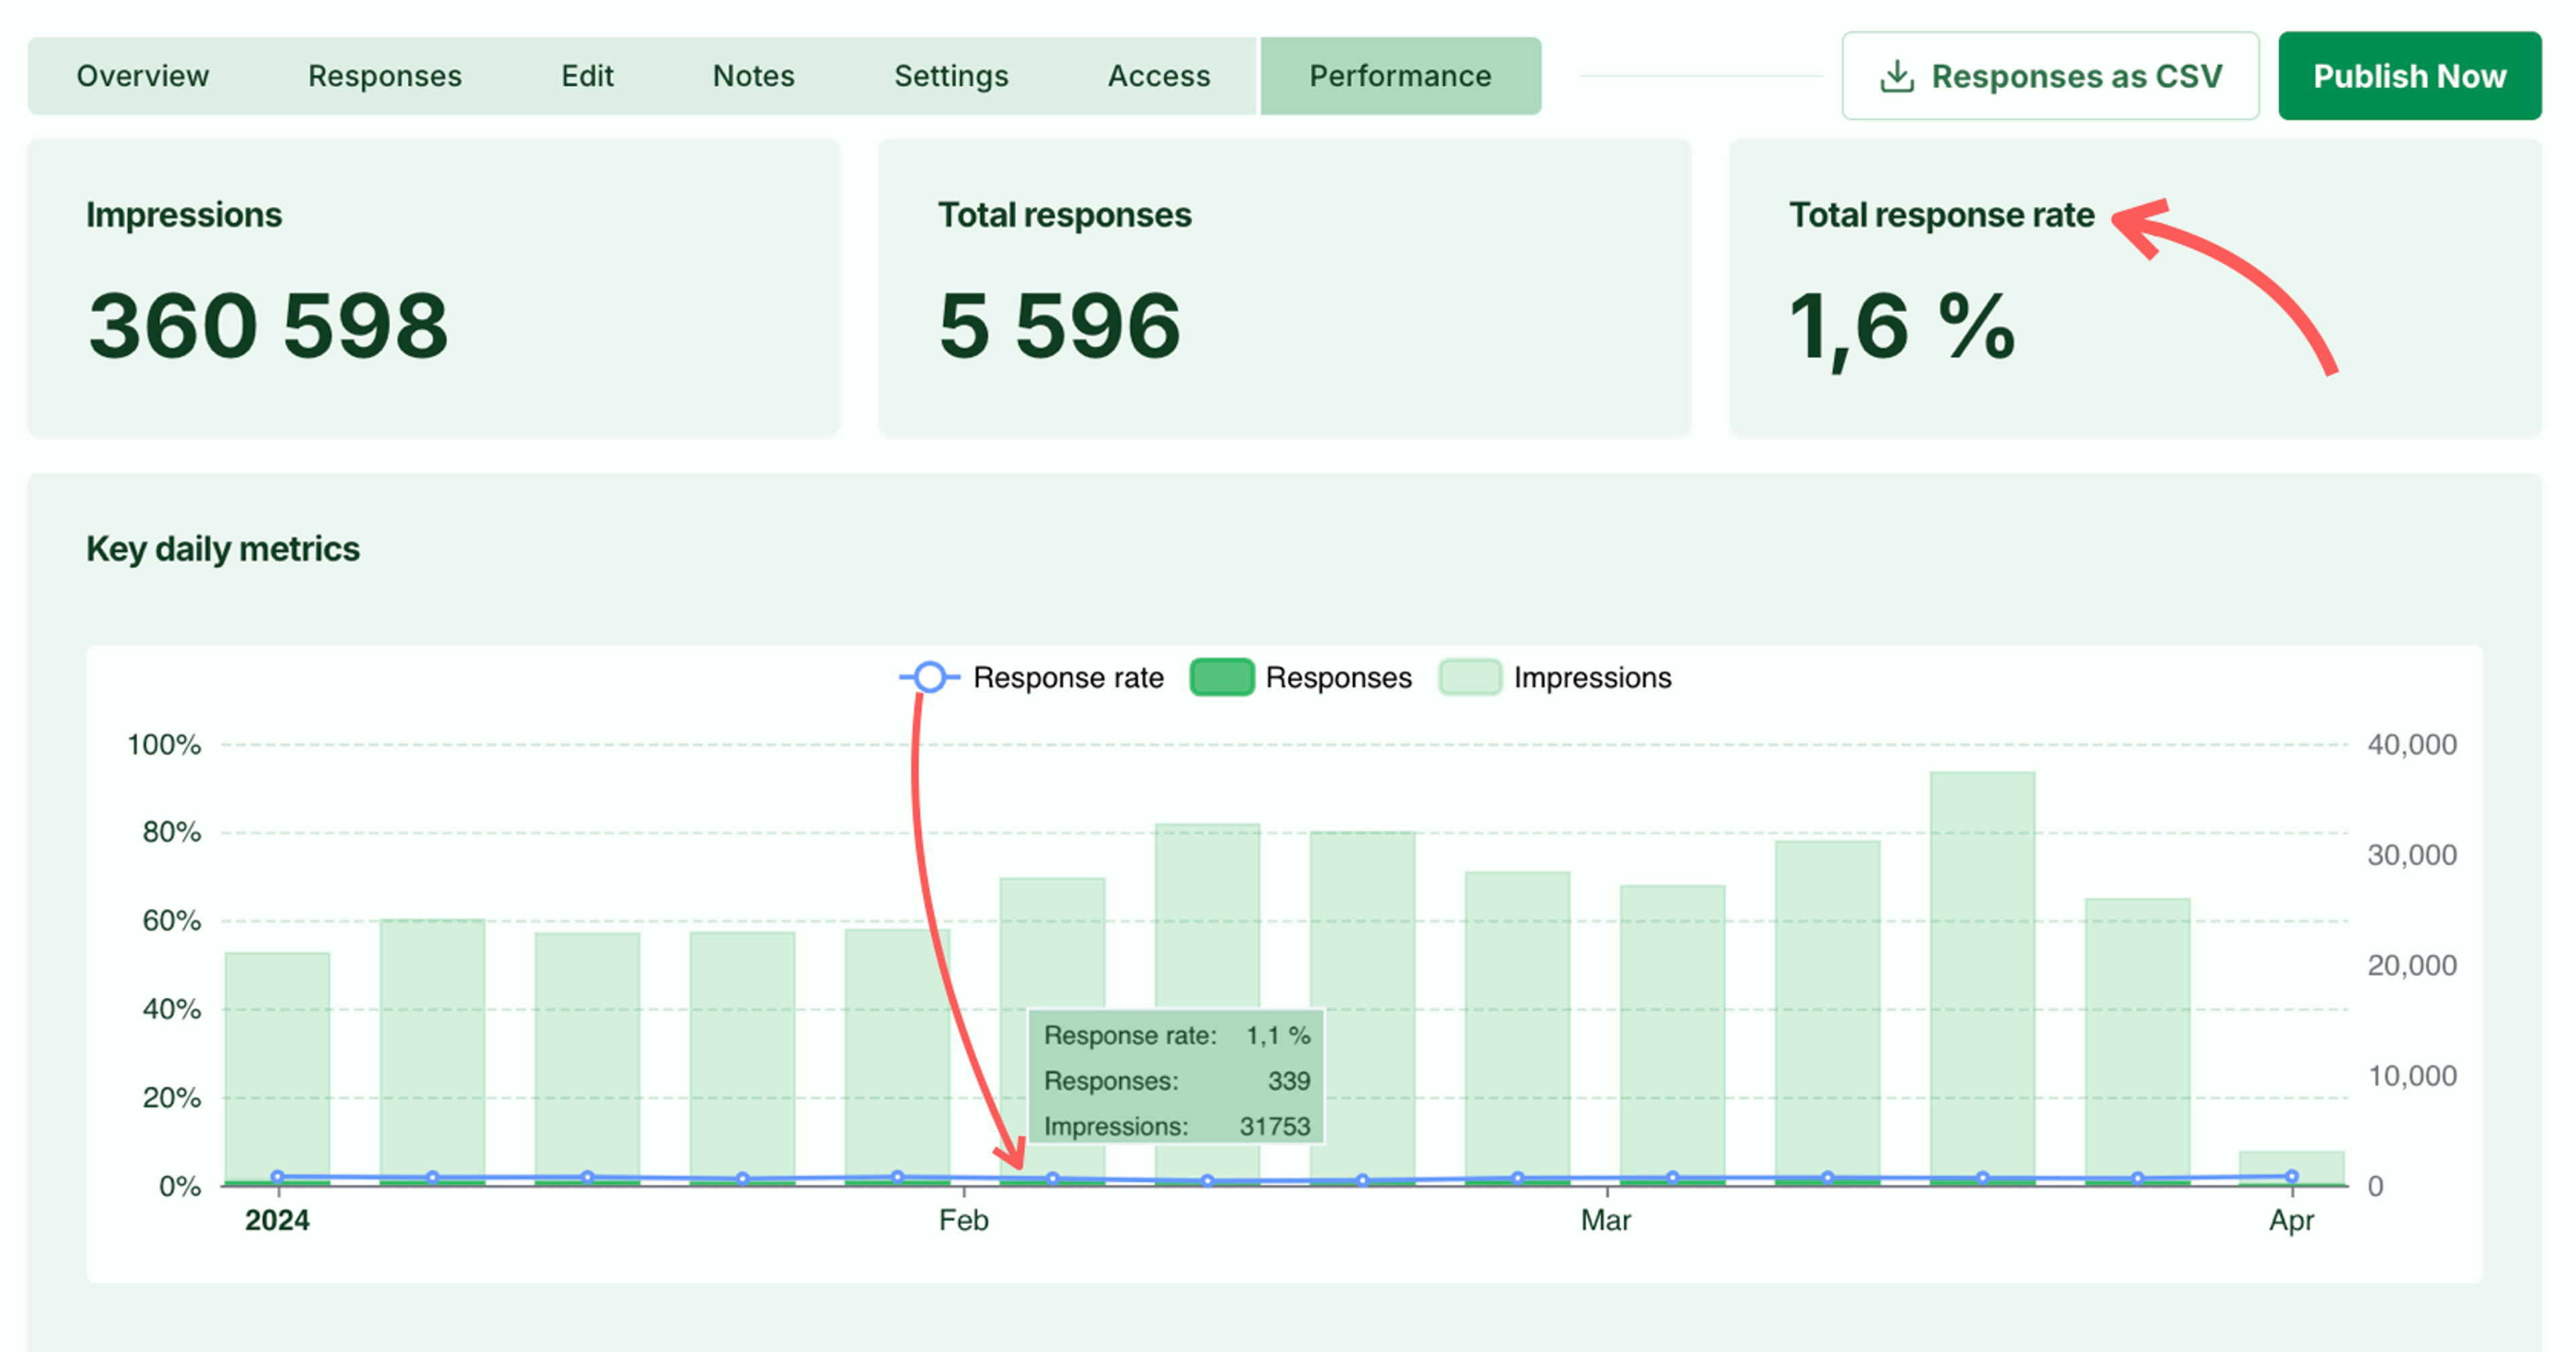Click the Impressions card title
The image size is (2576, 1352).
pos(184,215)
